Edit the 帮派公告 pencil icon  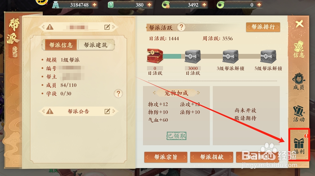pos(107,111)
